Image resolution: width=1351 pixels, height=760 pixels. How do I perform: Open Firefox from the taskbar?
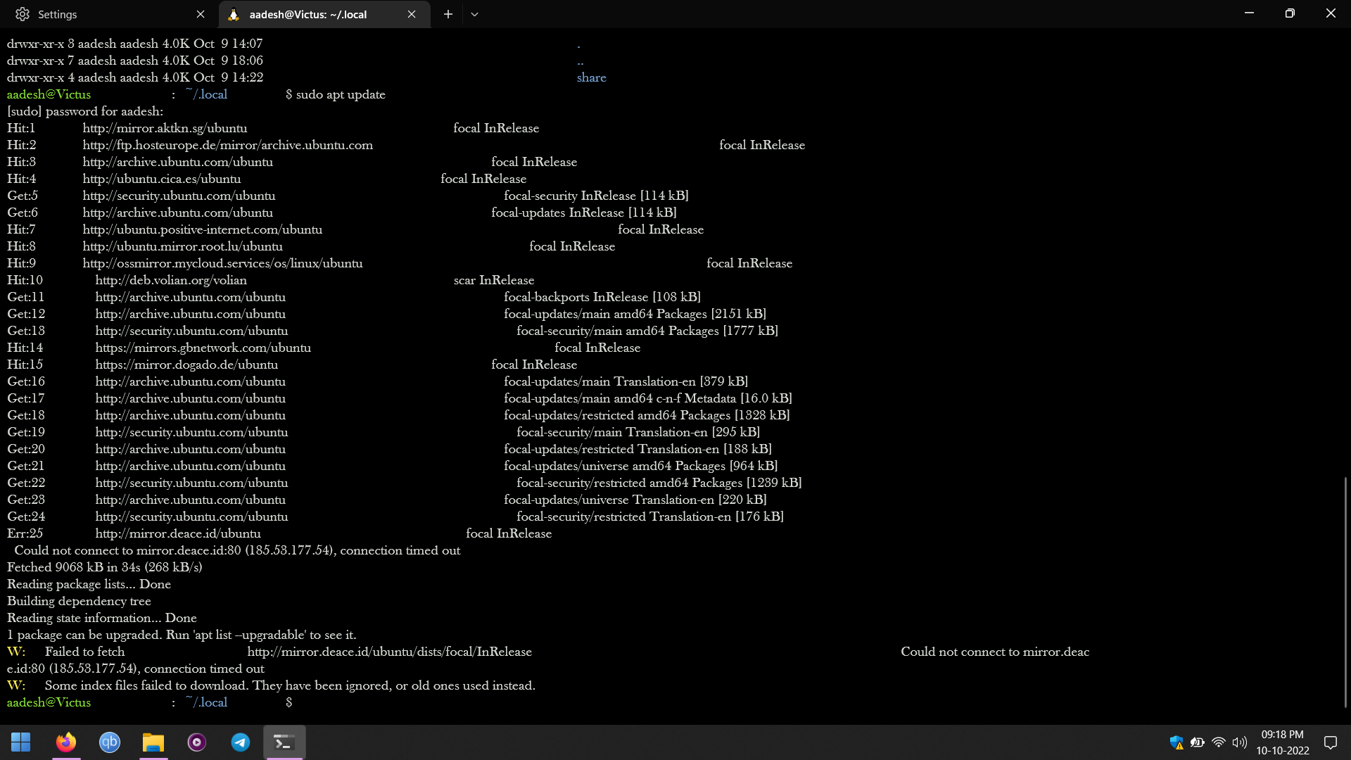[65, 742]
